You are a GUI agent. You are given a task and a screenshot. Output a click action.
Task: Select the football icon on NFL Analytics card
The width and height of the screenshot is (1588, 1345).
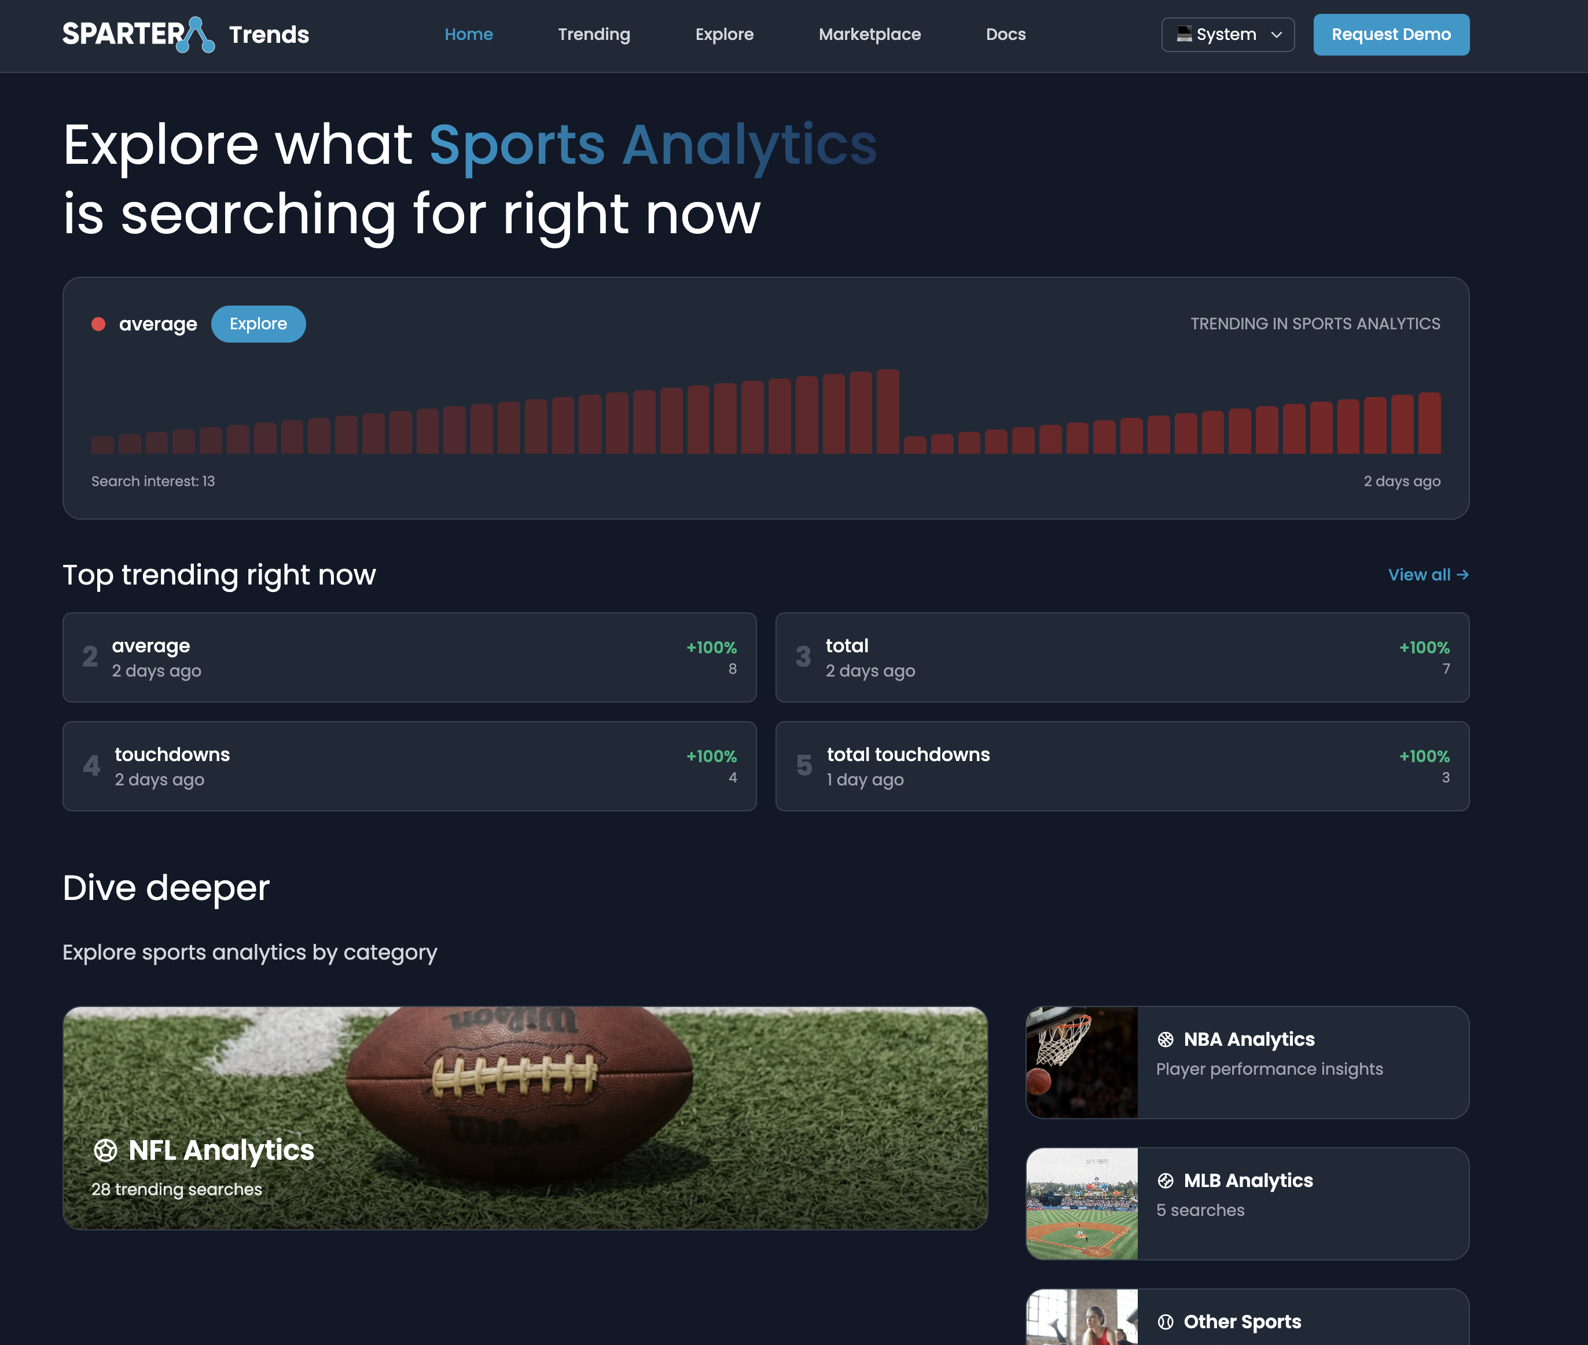point(106,1149)
